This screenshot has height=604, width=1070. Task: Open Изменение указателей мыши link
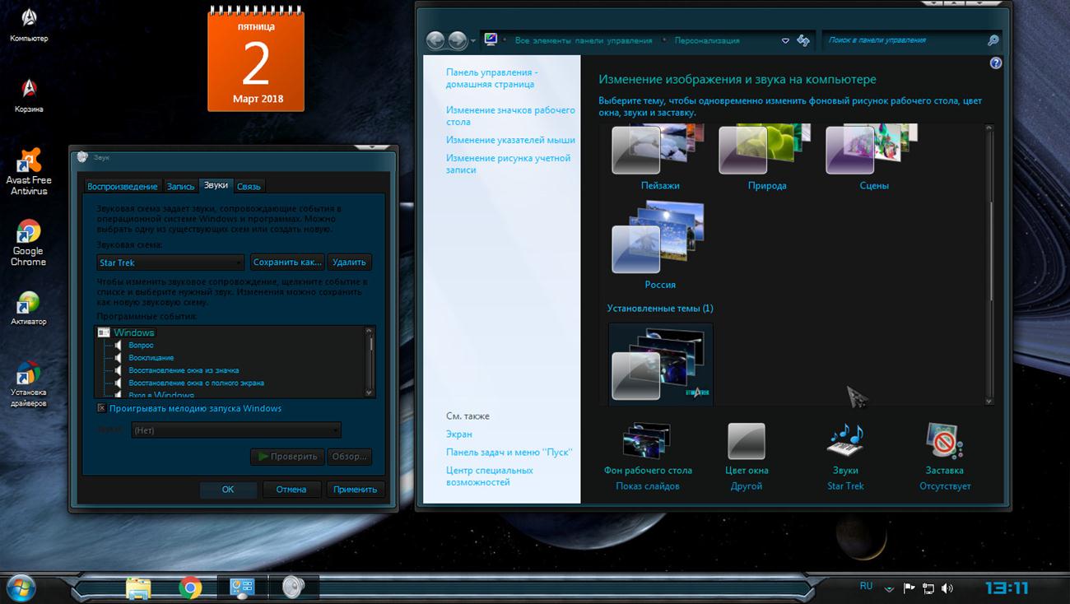(510, 140)
